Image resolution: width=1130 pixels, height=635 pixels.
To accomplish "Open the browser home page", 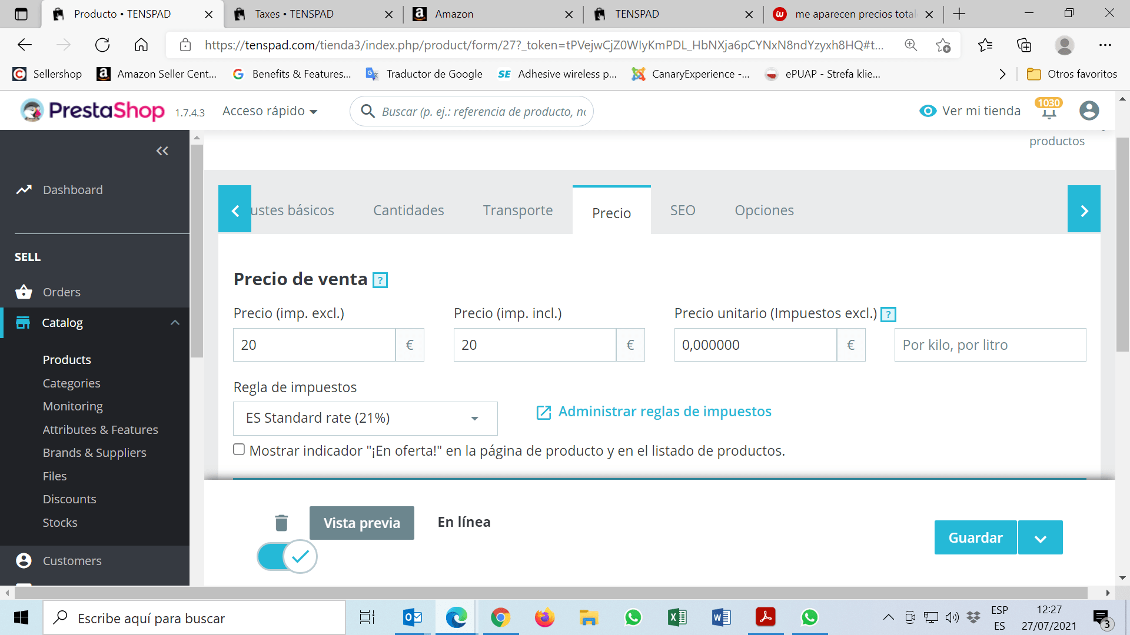I will pyautogui.click(x=141, y=45).
